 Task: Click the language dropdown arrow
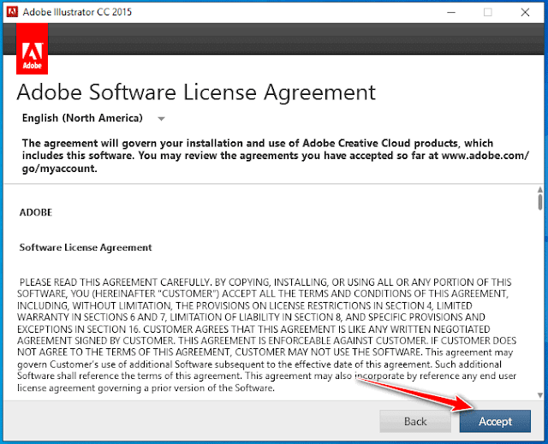click(161, 119)
